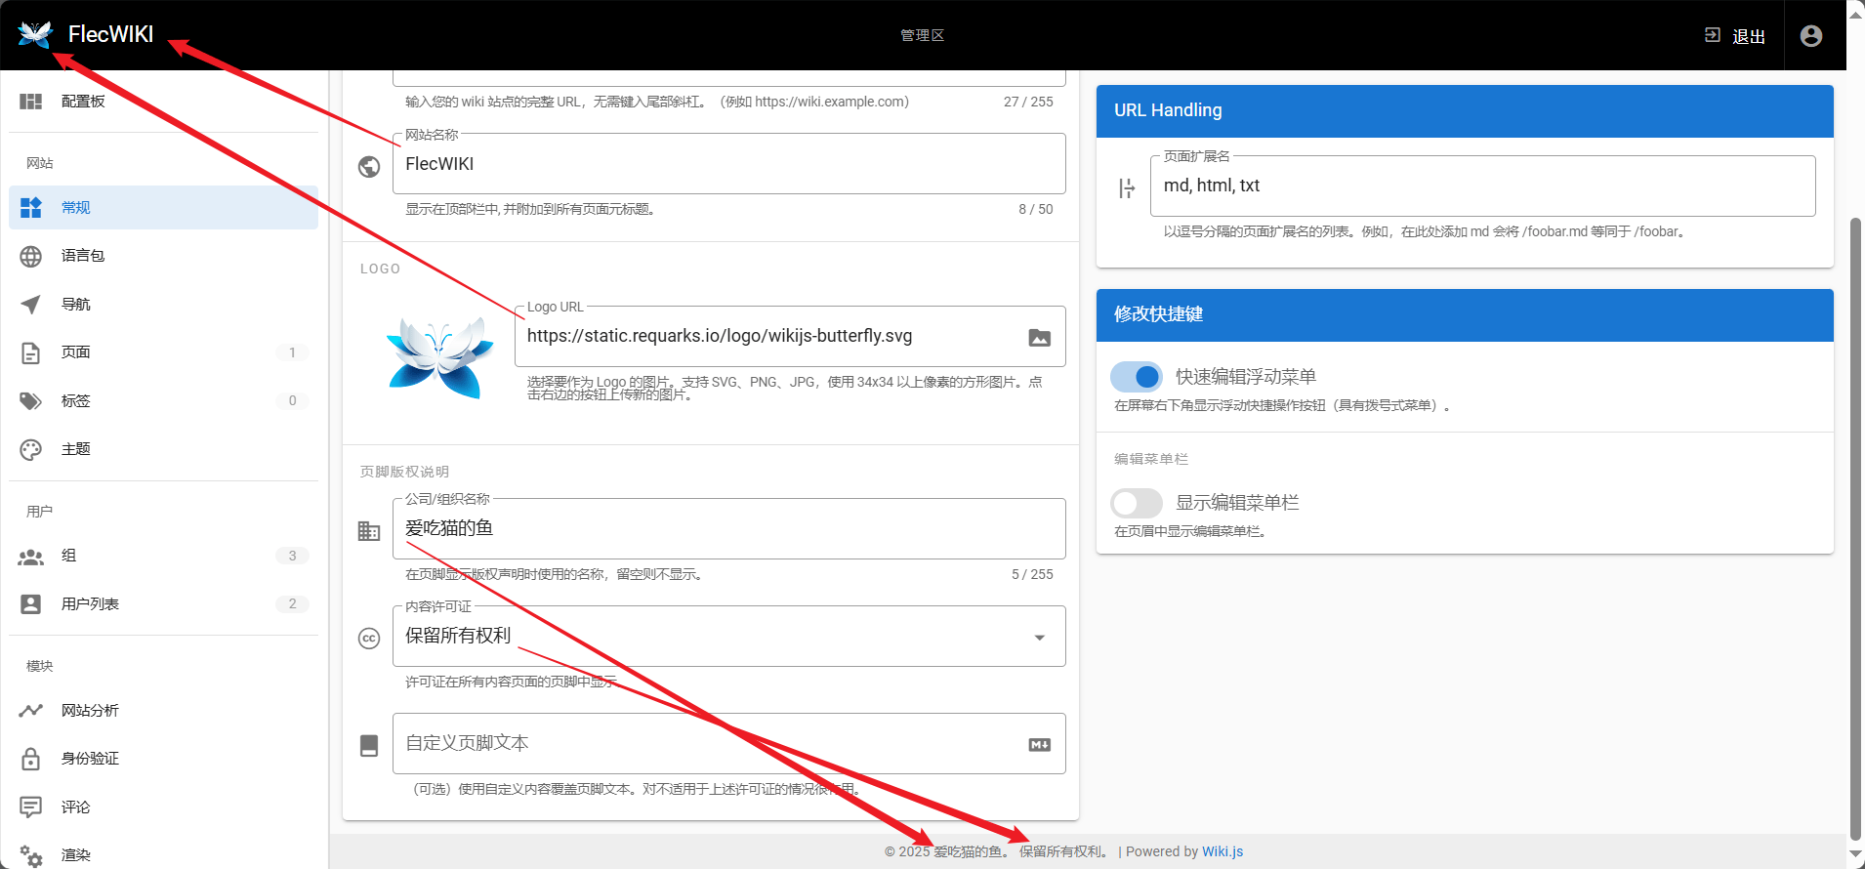The height and width of the screenshot is (869, 1865).
Task: Enable the 显示编辑菜单栏 switch
Action: tap(1137, 503)
